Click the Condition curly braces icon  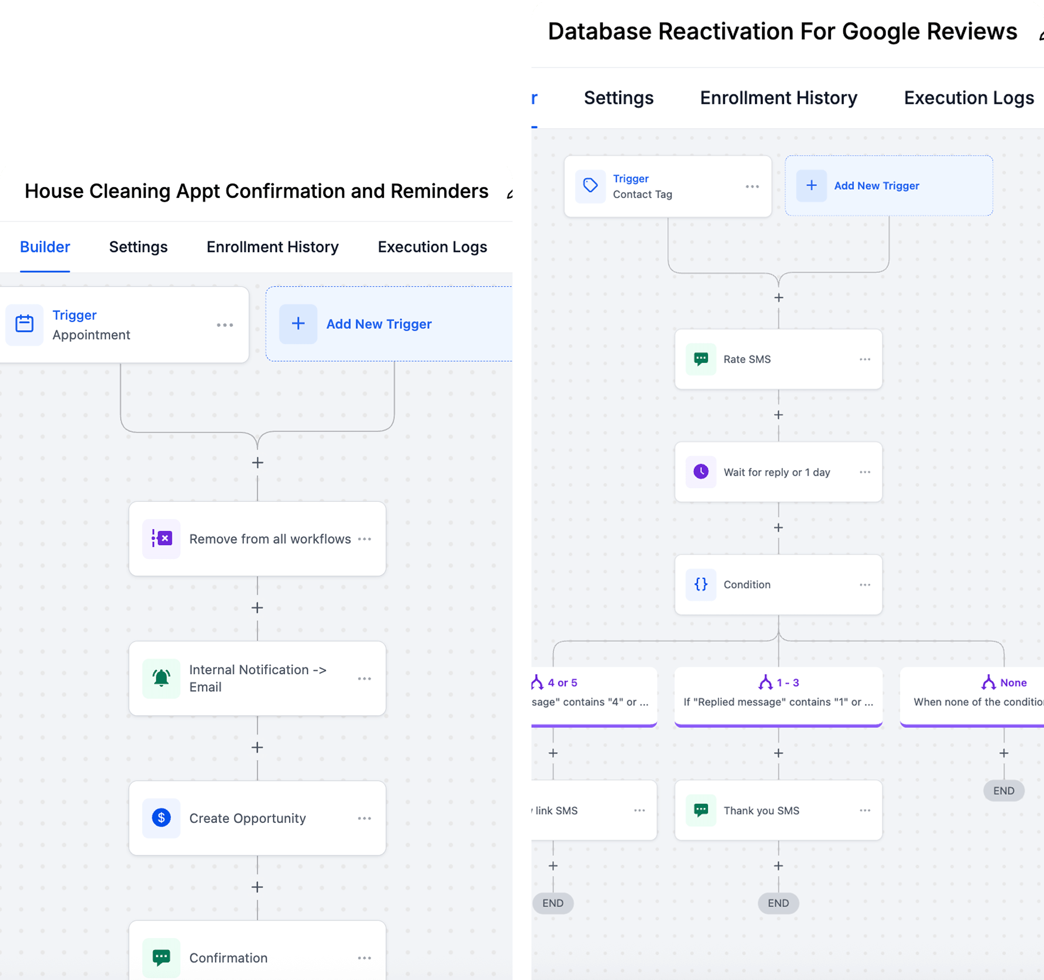click(x=701, y=584)
